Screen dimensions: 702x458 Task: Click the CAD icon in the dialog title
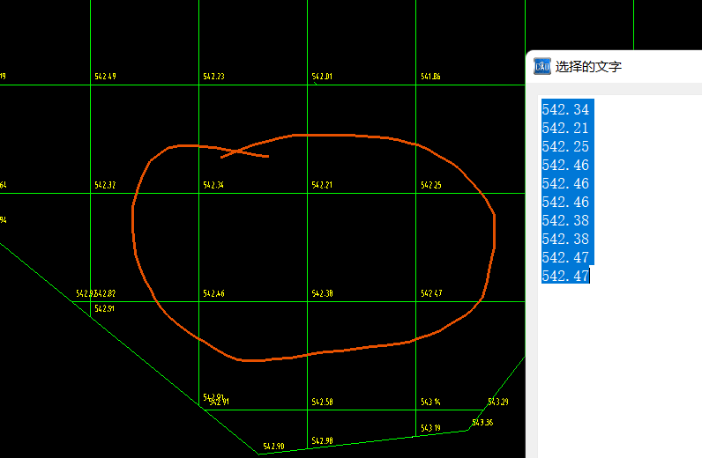(x=542, y=67)
